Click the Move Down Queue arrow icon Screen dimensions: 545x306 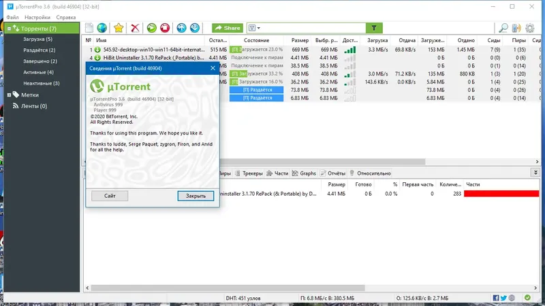(195, 28)
